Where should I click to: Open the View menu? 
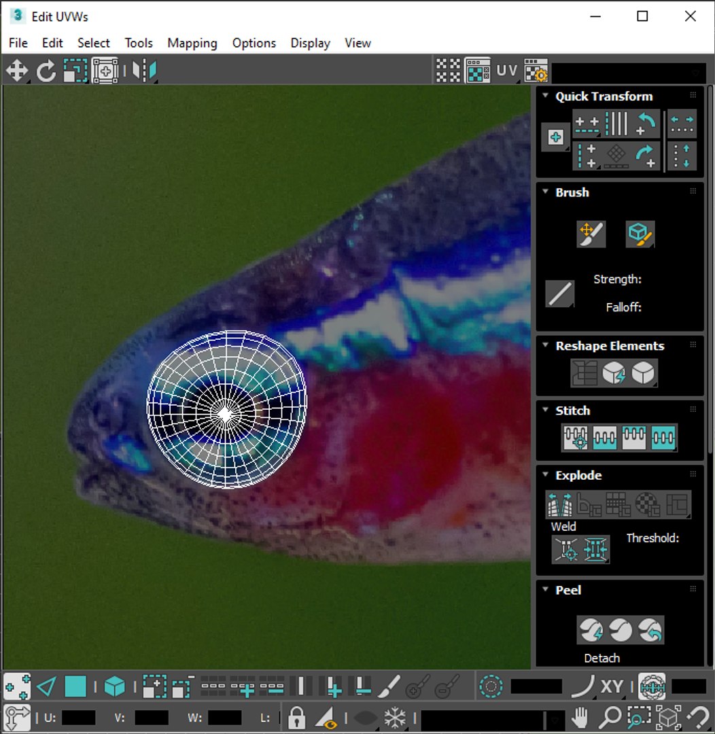pos(358,43)
